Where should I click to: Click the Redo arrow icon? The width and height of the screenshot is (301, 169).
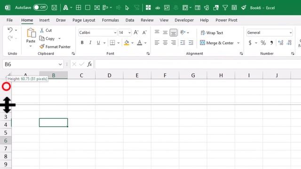click(x=10, y=38)
